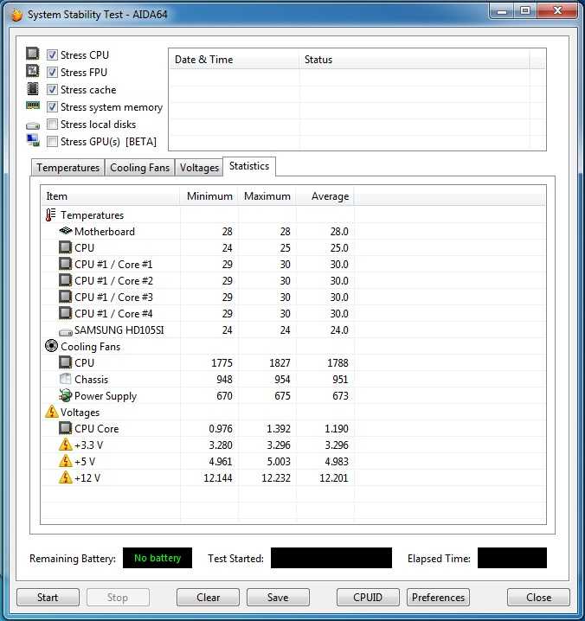Clear the collected statistics
Image resolution: width=585 pixels, height=621 pixels.
coord(208,598)
